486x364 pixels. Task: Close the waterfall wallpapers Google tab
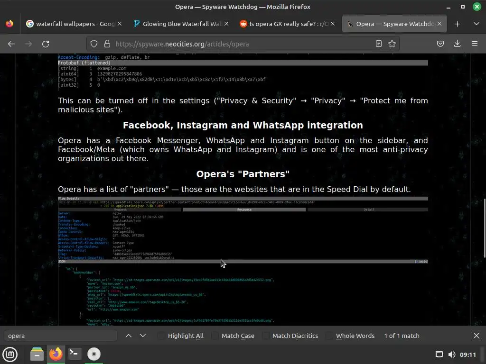point(120,24)
